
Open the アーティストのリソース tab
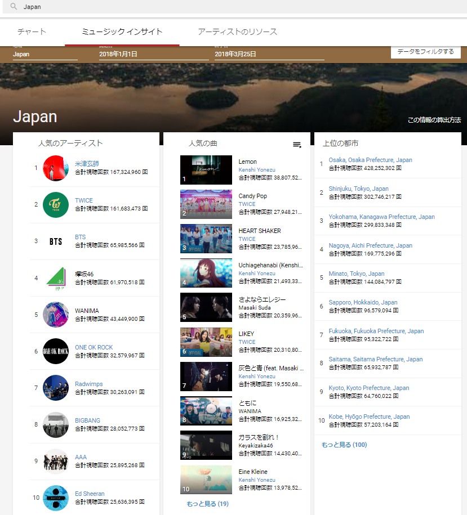(237, 32)
